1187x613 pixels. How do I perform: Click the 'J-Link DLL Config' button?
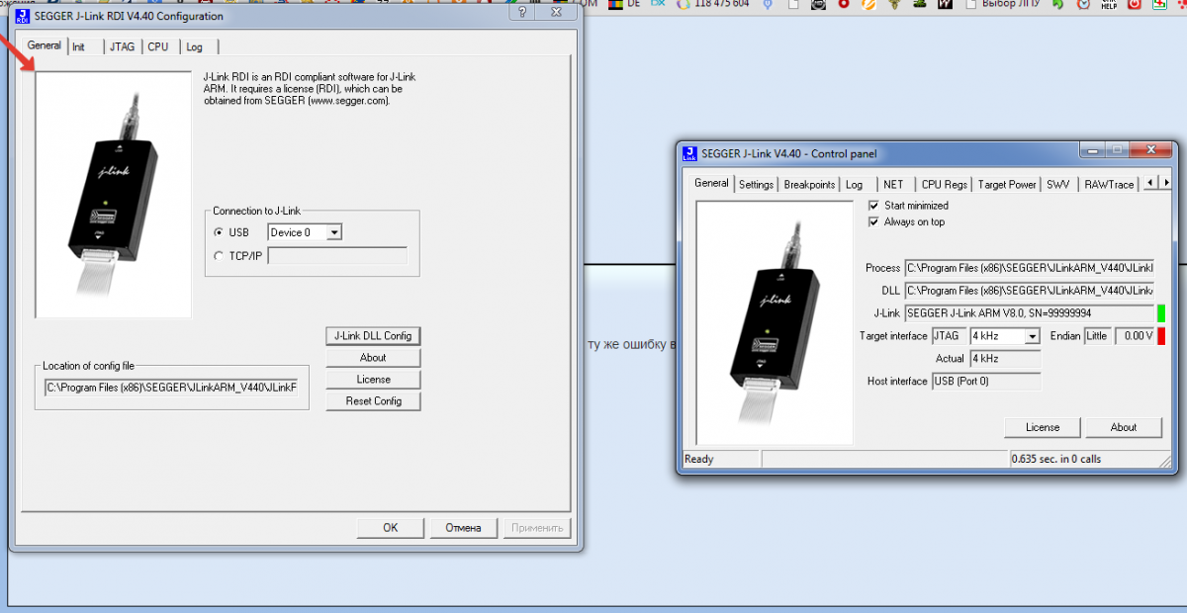tap(373, 336)
